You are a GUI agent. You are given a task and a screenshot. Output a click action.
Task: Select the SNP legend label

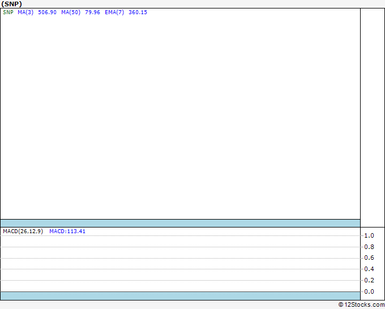pyautogui.click(x=8, y=12)
